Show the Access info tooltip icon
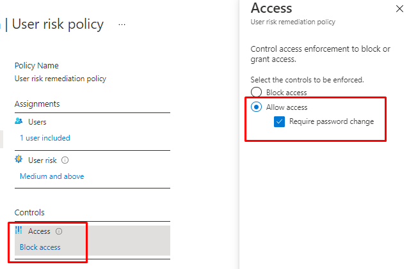This screenshot has width=409, height=269. (x=59, y=231)
